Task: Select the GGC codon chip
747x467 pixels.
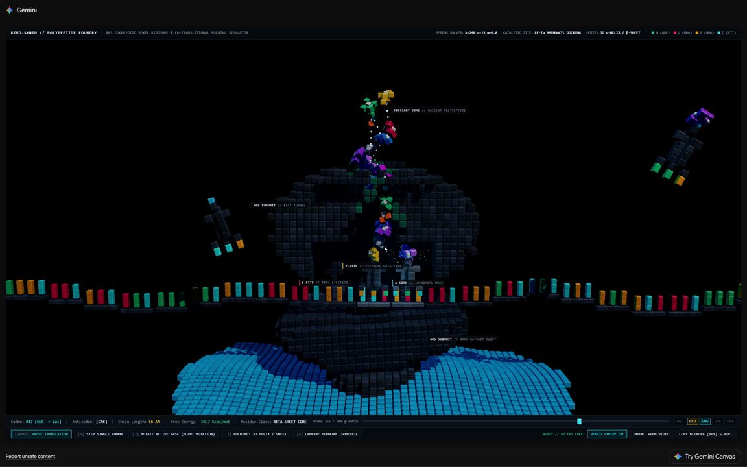Action: [x=680, y=421]
